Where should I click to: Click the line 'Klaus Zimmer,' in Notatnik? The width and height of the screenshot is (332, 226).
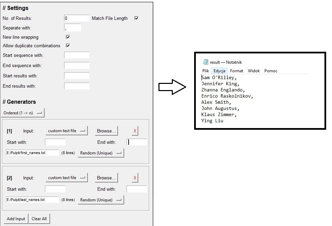219,114
